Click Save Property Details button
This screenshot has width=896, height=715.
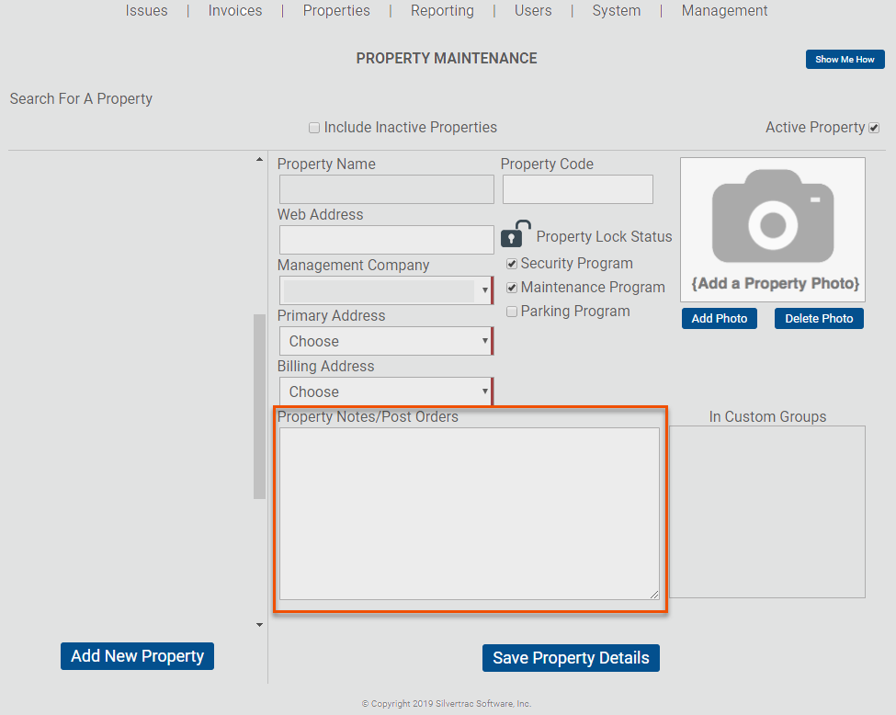click(571, 658)
